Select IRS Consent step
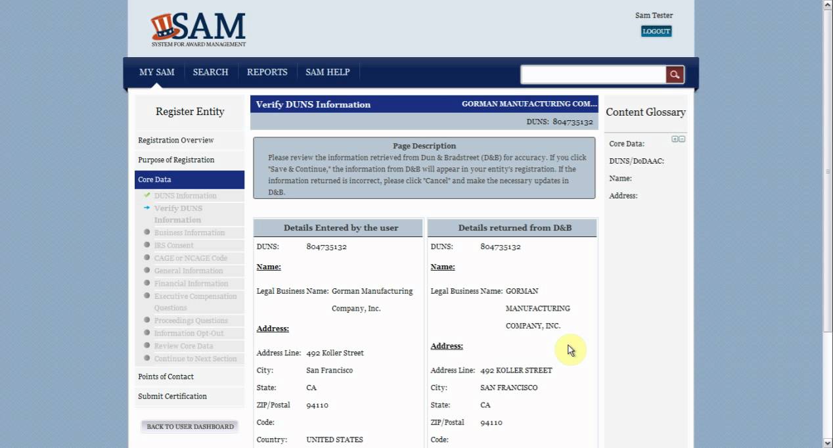833x448 pixels. click(174, 245)
